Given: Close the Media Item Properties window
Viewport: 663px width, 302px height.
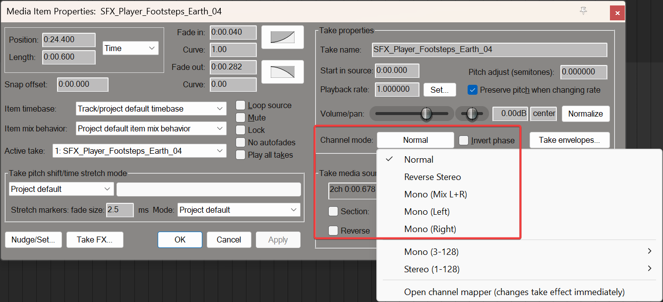Looking at the screenshot, I should 617,13.
